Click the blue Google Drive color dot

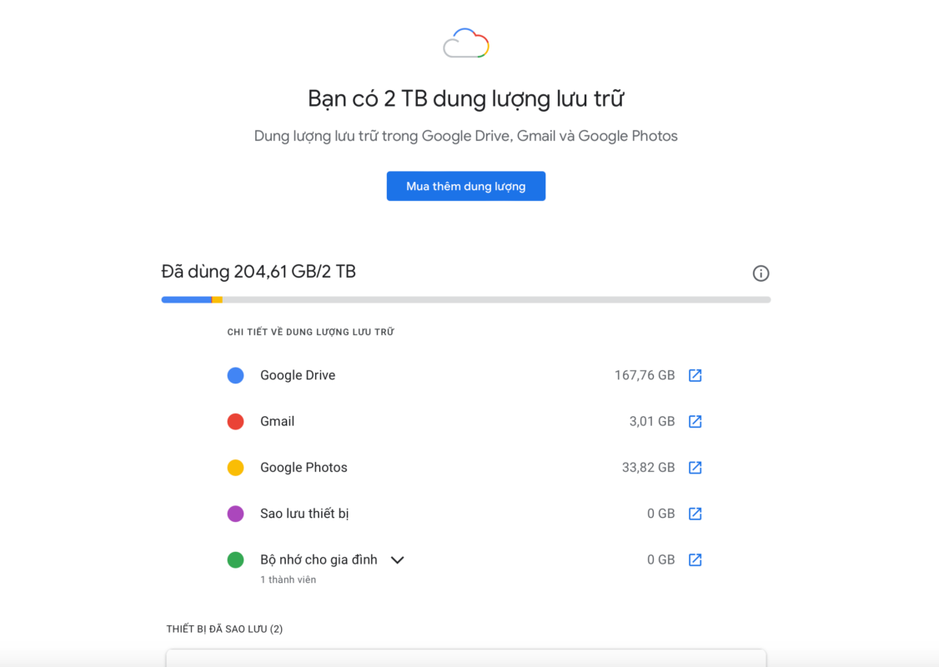click(x=235, y=375)
